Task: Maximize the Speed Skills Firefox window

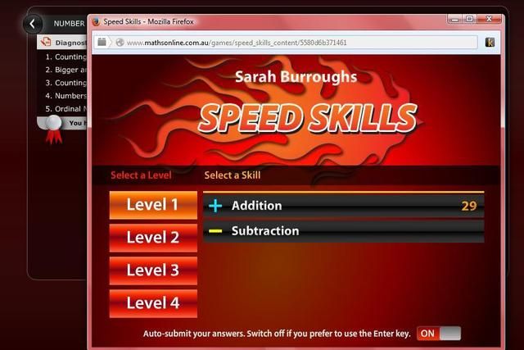Action: (x=469, y=19)
